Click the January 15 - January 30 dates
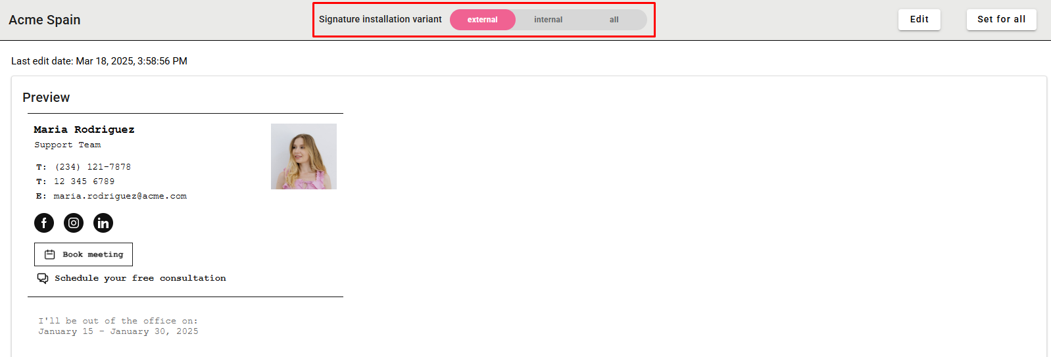The width and height of the screenshot is (1051, 357). 118,331
